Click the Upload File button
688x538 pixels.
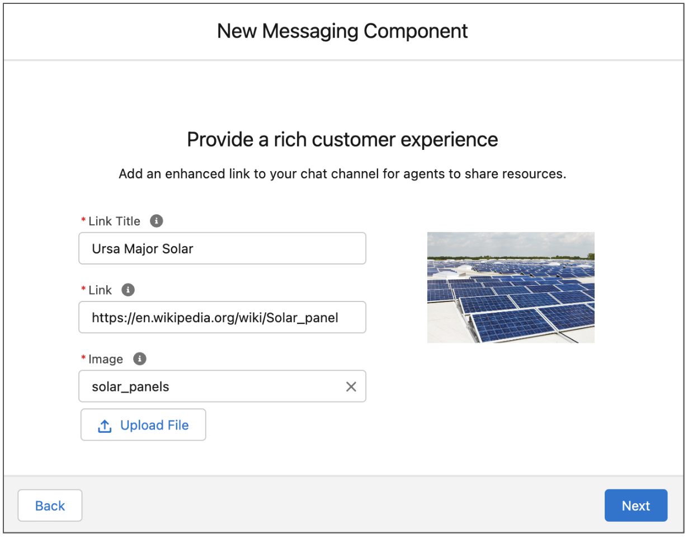coord(143,425)
